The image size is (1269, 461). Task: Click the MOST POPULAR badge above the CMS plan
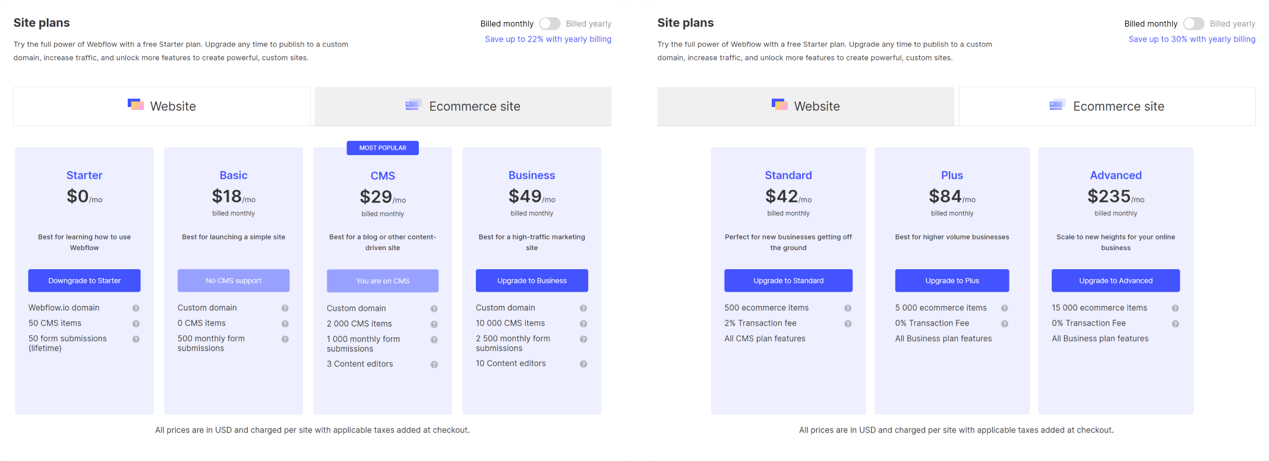click(x=382, y=147)
